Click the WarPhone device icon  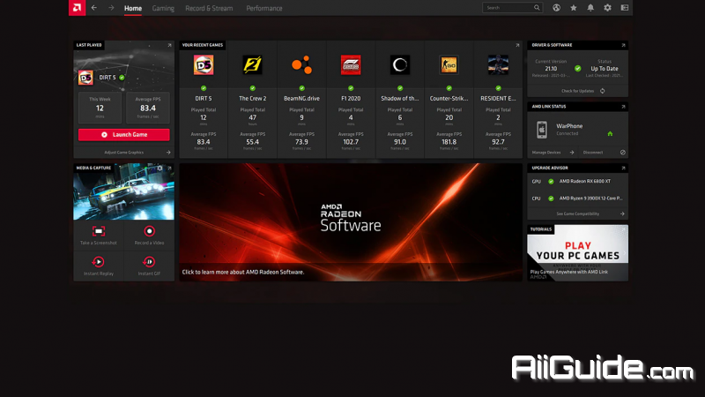pyautogui.click(x=542, y=130)
